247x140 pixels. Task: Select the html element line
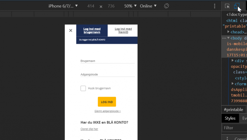pyautogui.click(x=236, y=21)
